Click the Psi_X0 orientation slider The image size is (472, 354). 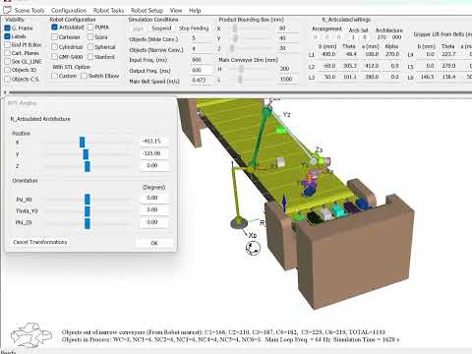[88, 199]
